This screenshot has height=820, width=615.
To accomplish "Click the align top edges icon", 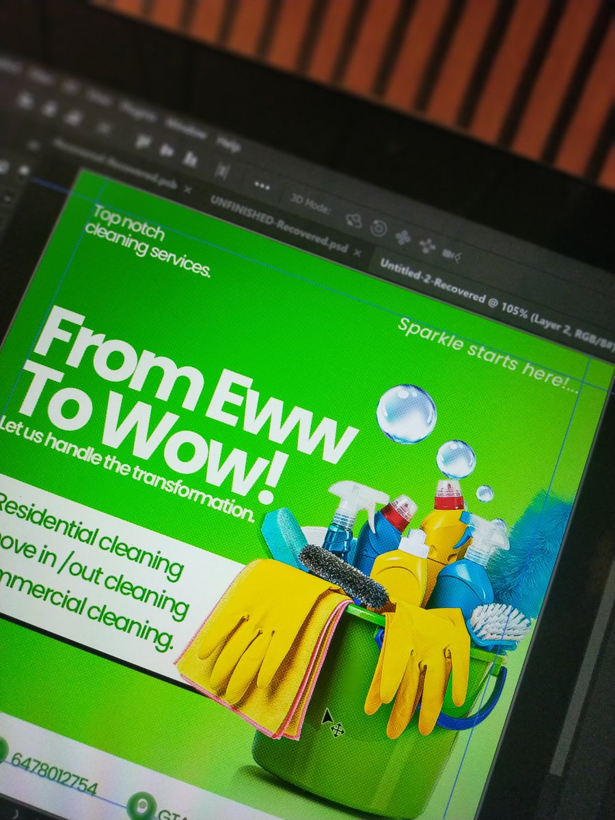I will 143,141.
